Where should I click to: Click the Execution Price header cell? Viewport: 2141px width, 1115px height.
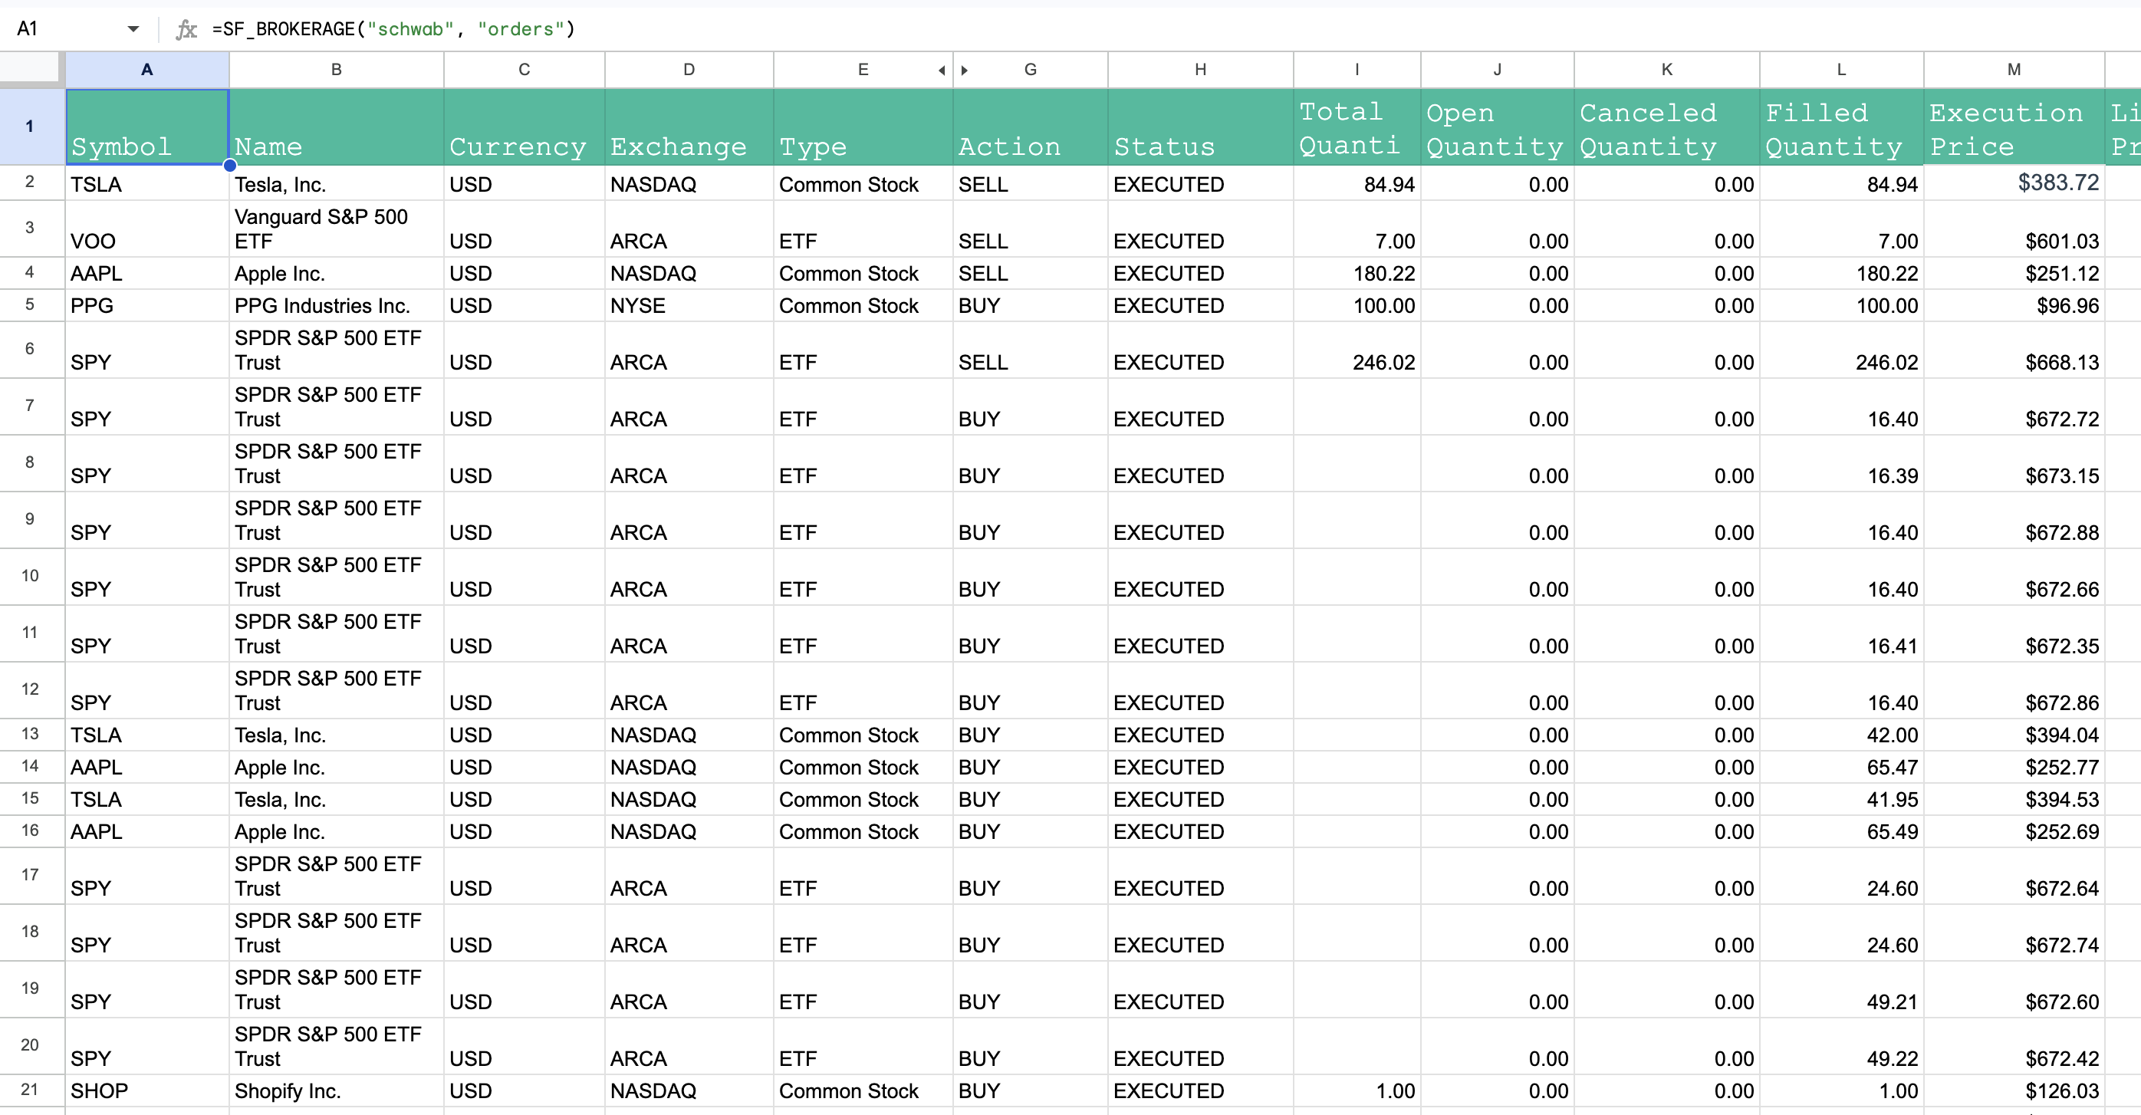[2014, 127]
